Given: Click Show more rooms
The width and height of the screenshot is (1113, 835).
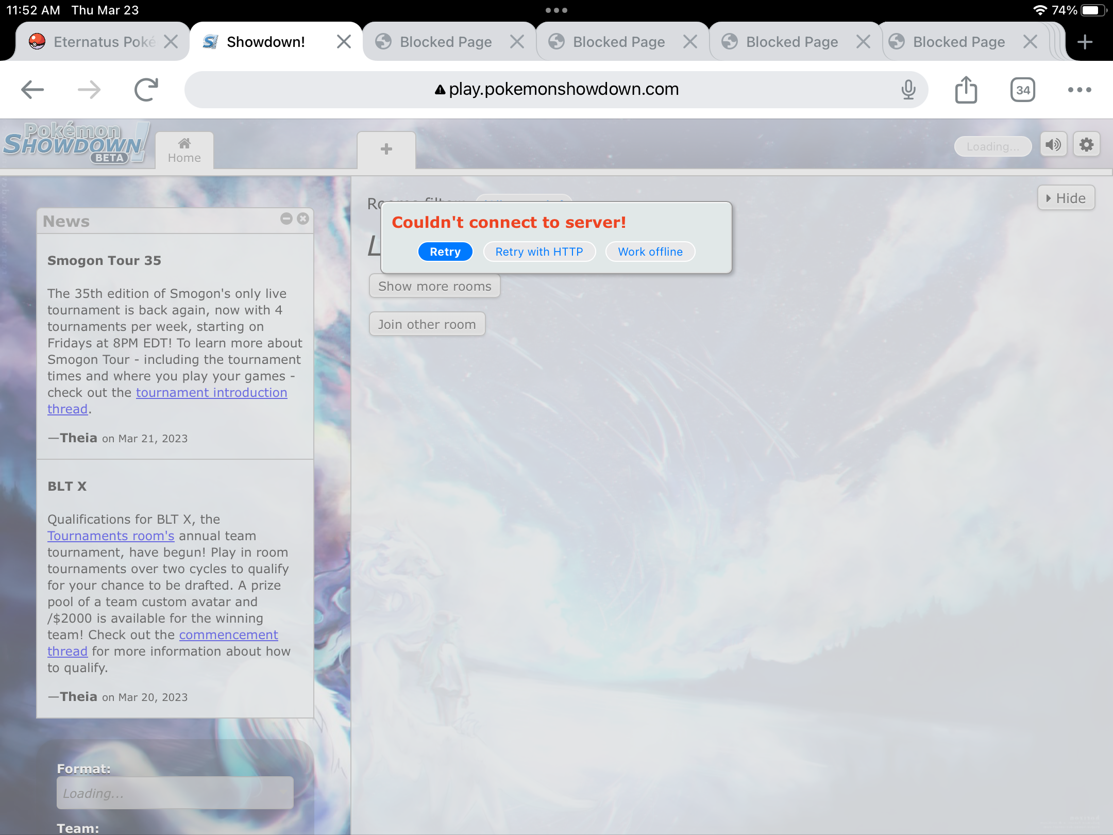Looking at the screenshot, I should tap(434, 286).
